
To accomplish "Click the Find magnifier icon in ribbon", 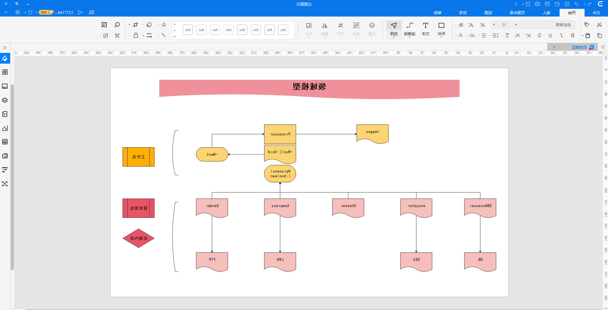I will (117, 25).
